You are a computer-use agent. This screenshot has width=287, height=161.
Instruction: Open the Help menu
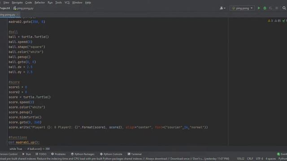pyautogui.click(x=88, y=3)
